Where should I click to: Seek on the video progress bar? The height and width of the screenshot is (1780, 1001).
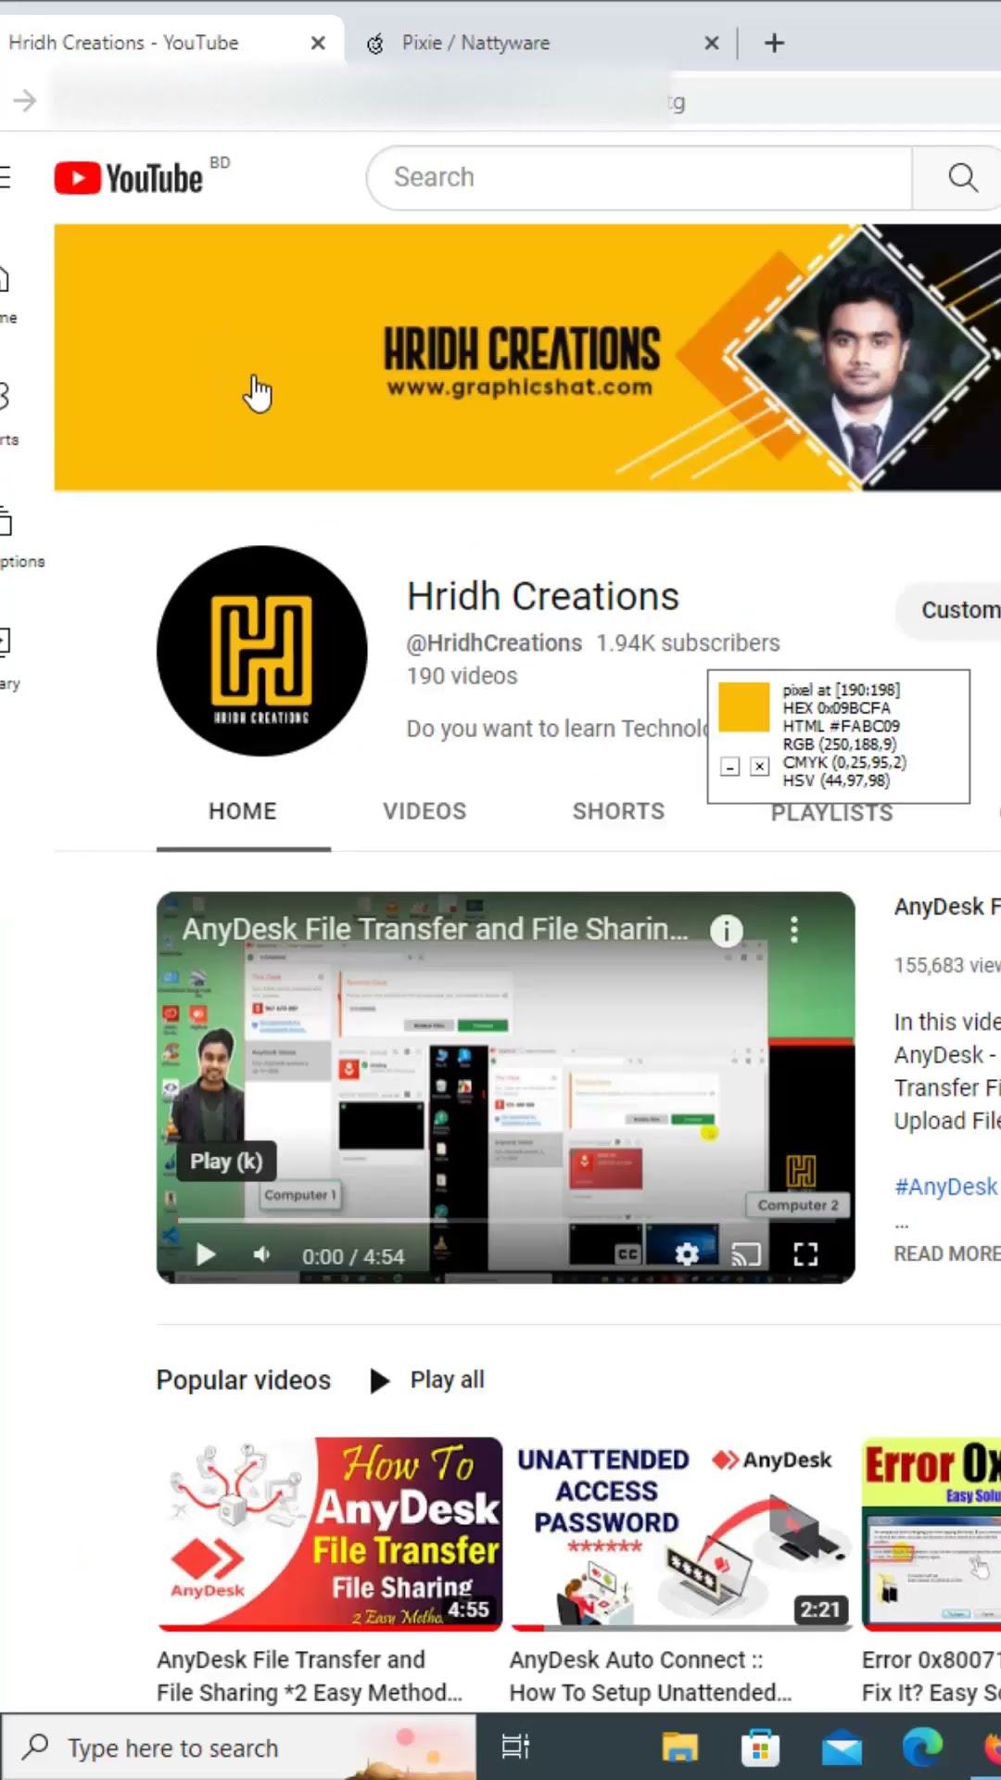505,1221
